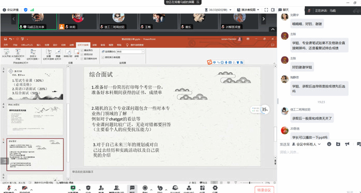Toggle the 播放旁白 checkbox in the ribbon
Image resolution: width=361 pixels, height=193 pixels.
82,50
